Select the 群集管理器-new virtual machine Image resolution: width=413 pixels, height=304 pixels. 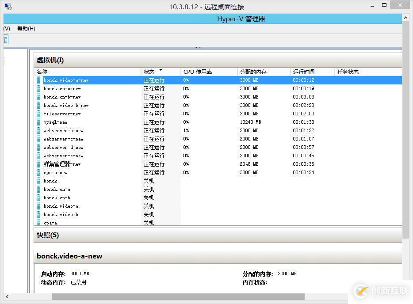coord(218,164)
